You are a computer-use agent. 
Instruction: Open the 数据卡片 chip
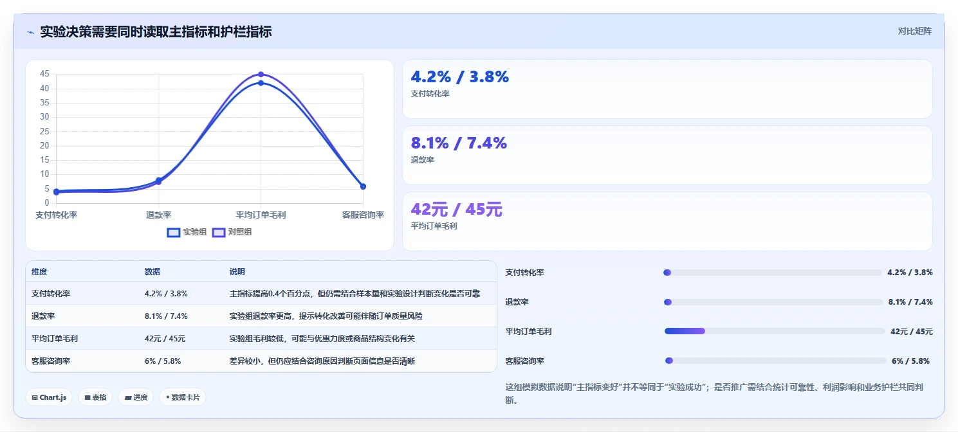183,397
